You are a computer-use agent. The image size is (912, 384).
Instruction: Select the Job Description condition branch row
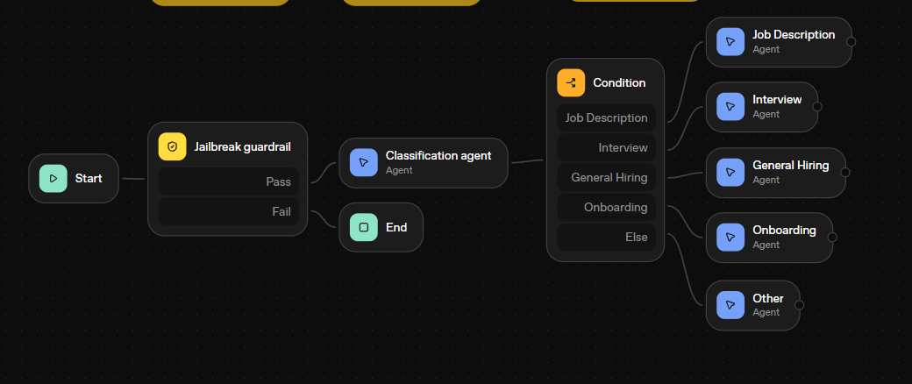tap(606, 117)
